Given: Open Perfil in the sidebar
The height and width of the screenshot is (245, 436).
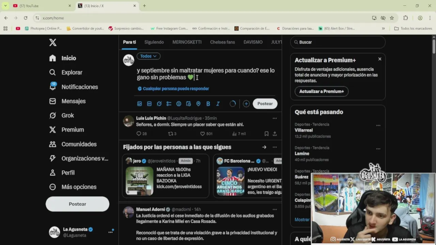Looking at the screenshot, I should pyautogui.click(x=62, y=173).
